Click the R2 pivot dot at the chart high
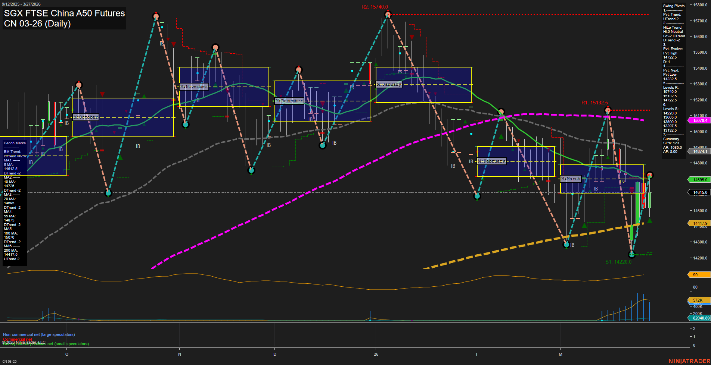The height and width of the screenshot is (365, 711). coord(387,14)
